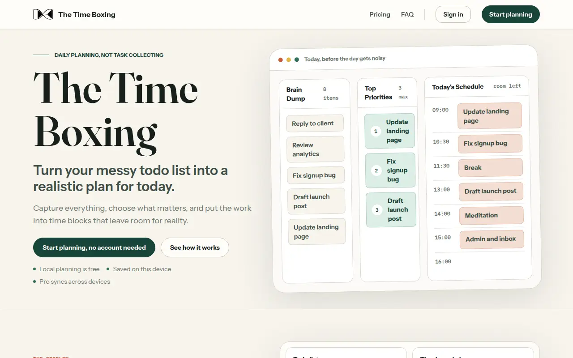Click the 09:00 Update landing page block
Screen dimensions: 573x358
pyautogui.click(x=490, y=116)
